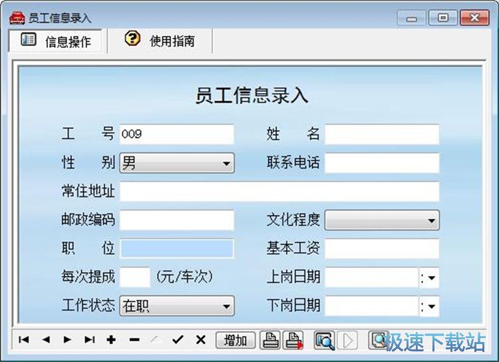Click the 下岗日期 date text box

[372, 306]
